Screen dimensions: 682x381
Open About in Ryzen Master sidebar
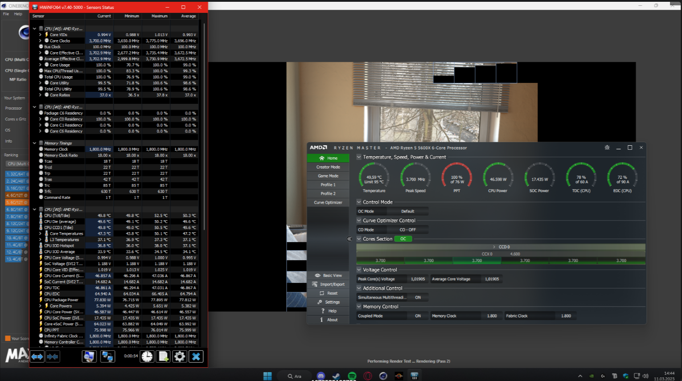pos(328,320)
